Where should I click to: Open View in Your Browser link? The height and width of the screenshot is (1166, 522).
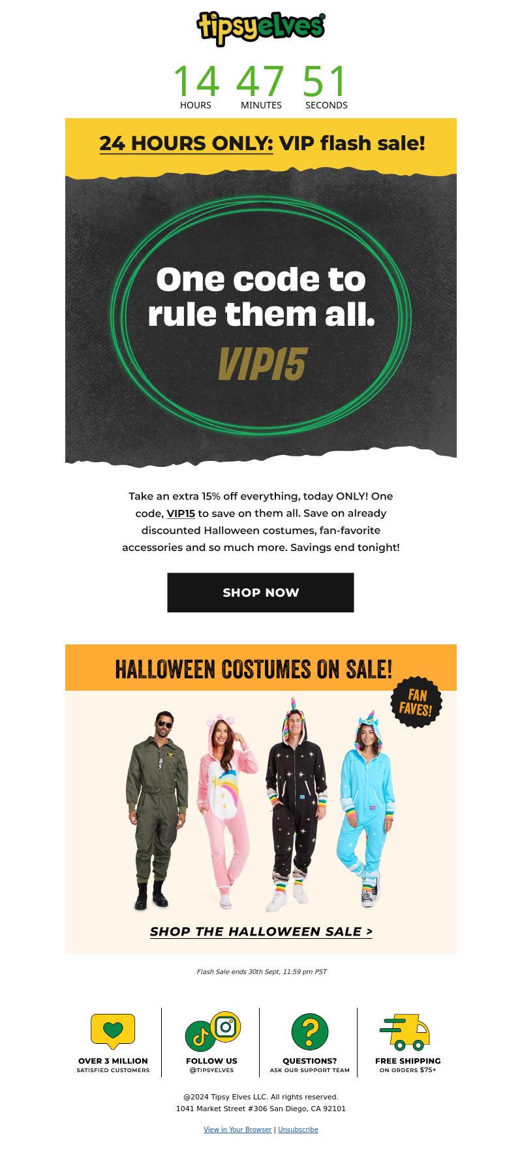tap(238, 1129)
